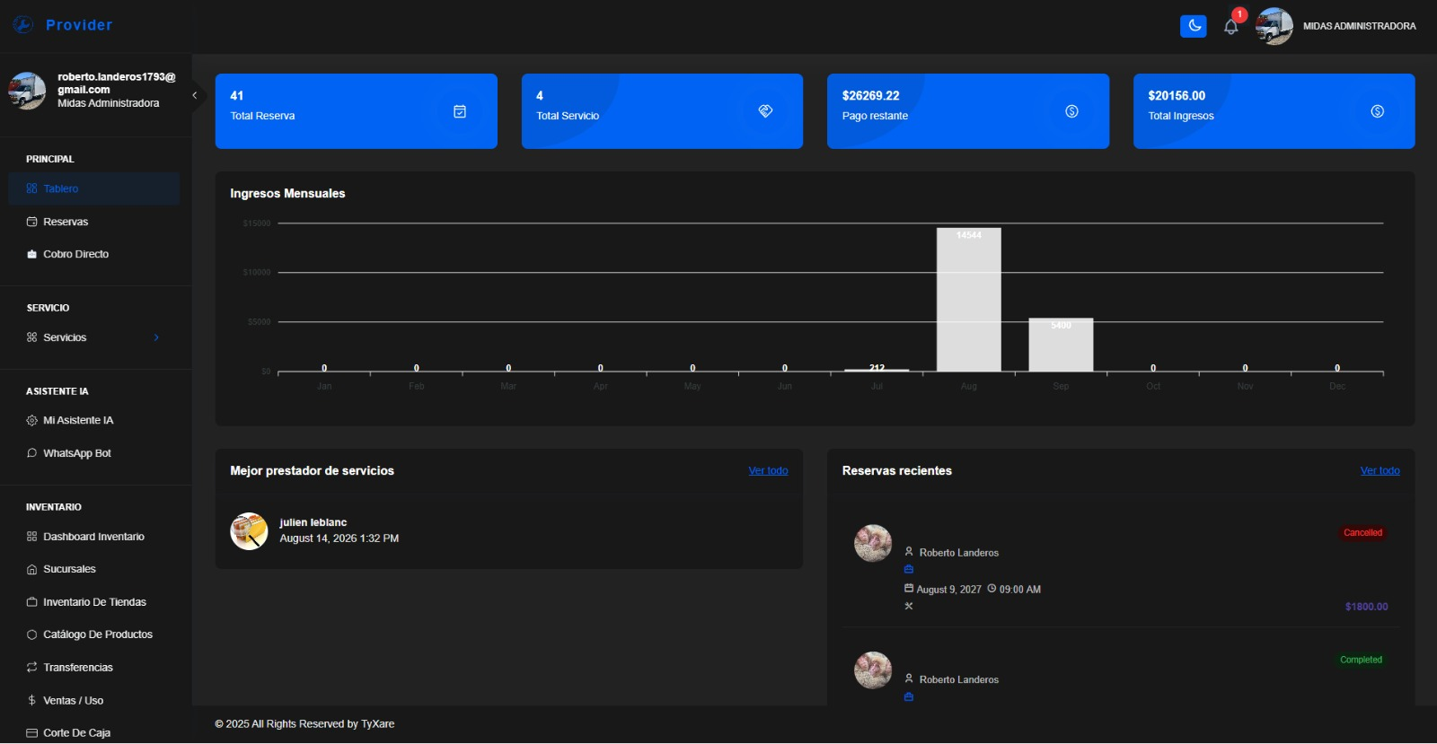The width and height of the screenshot is (1437, 744).
Task: Click the Reservas calendar icon in sidebar
Action: (31, 222)
